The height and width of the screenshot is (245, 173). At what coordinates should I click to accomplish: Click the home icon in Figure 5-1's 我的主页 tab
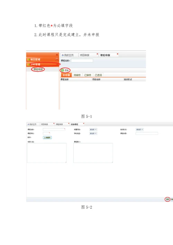pos(63,55)
